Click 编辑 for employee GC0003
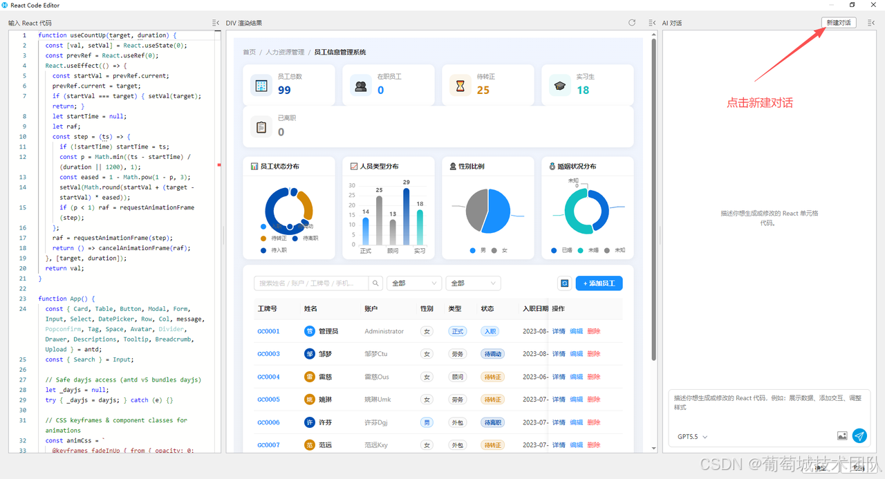This screenshot has height=479, width=885. (576, 354)
